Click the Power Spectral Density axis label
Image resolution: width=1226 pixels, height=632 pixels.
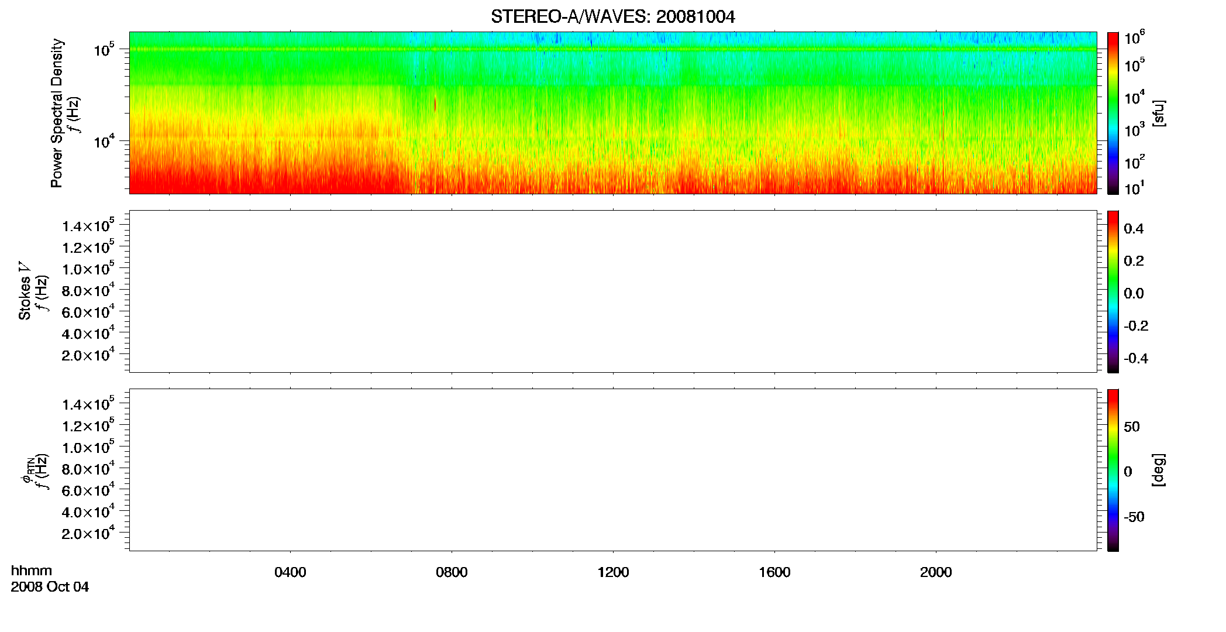57,113
